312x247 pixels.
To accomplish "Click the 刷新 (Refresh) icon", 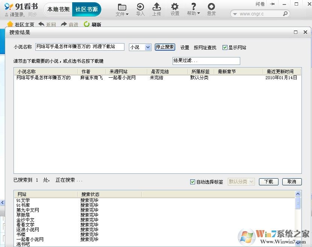I will [x=89, y=24].
